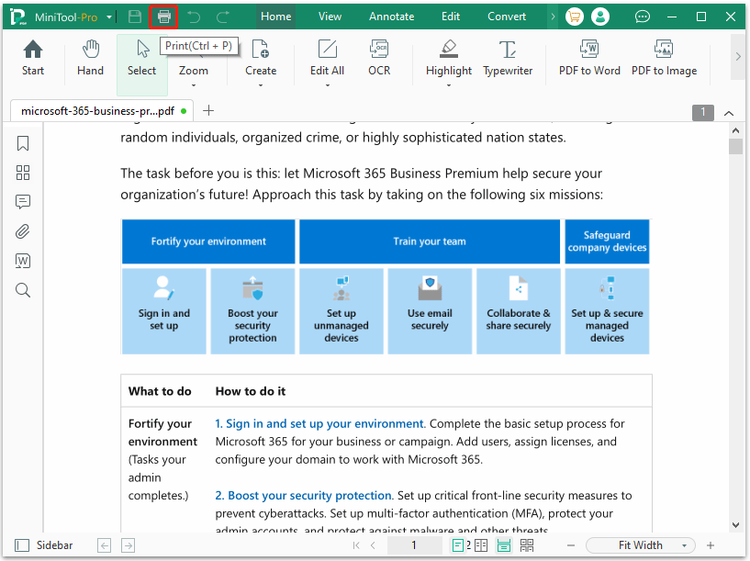Select the microsoft-365-business-pr...pdf document tab
The image size is (750, 561).
coord(102,111)
